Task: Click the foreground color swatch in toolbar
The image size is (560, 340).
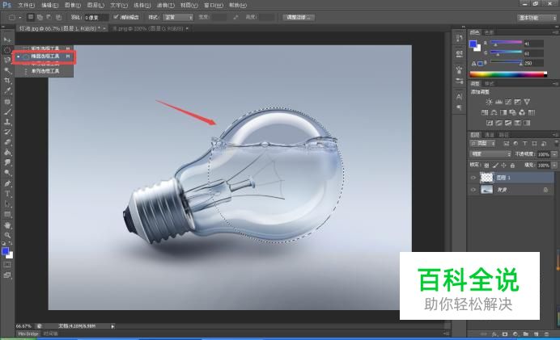Action: 6,252
